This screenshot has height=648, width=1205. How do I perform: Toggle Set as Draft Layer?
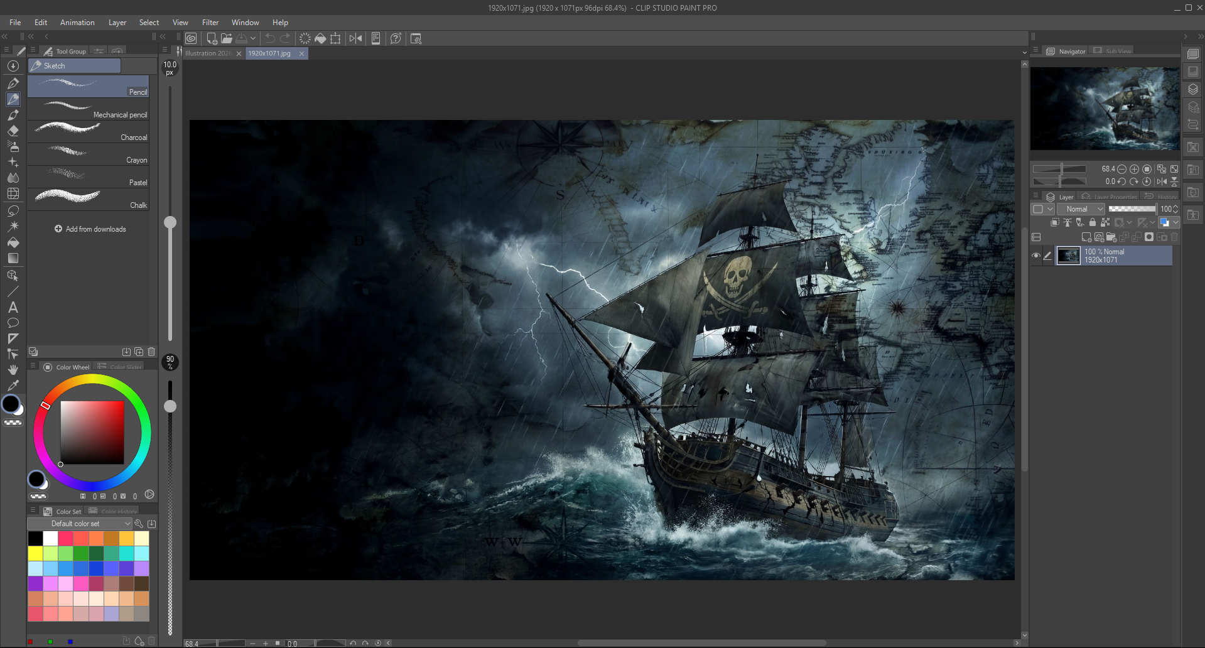(1080, 222)
